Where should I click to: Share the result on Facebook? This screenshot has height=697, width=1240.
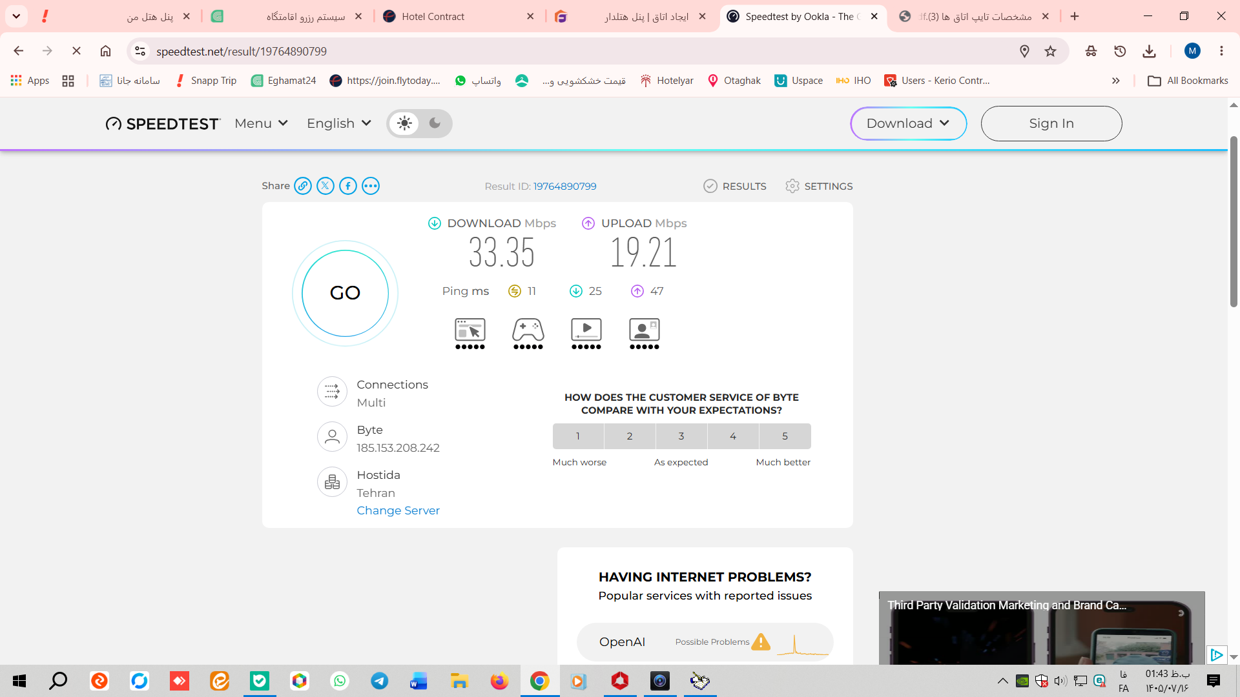[348, 186]
